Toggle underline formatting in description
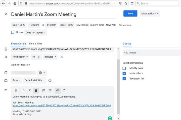Viewport: 181px width, 120px height. [x=36, y=90]
